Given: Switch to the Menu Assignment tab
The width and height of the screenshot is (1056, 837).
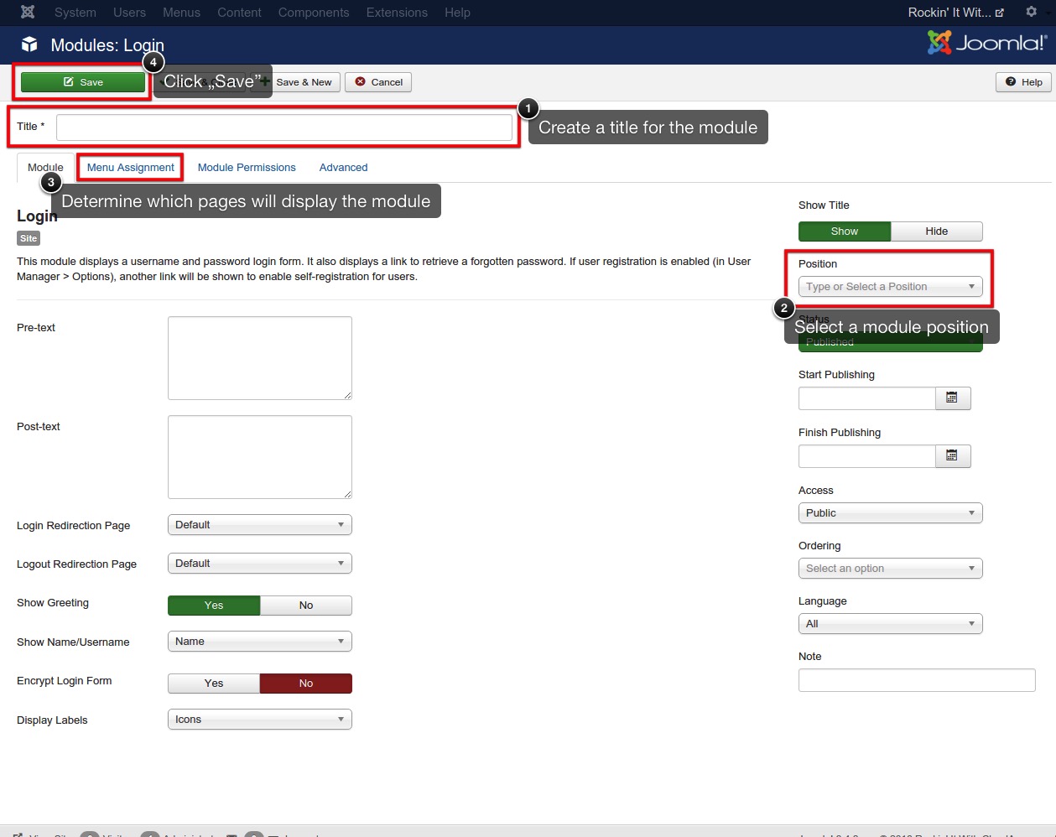Looking at the screenshot, I should point(131,168).
